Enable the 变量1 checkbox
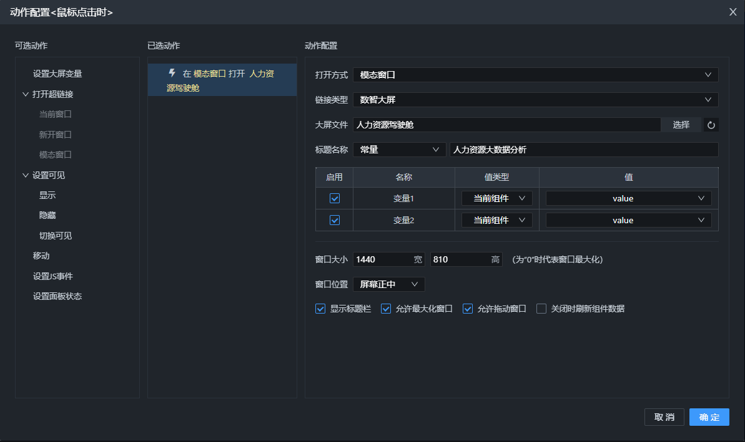 point(335,198)
